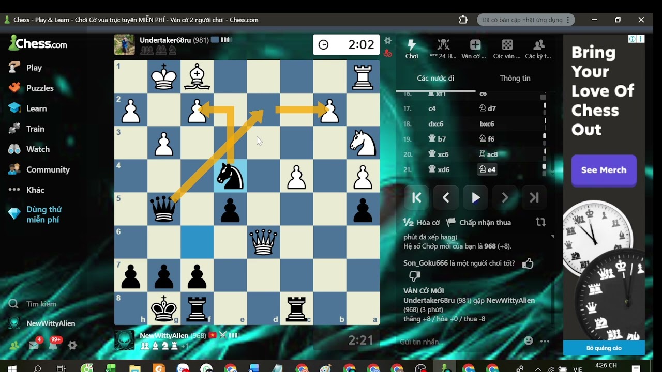Click the white queen on d6

[263, 242]
